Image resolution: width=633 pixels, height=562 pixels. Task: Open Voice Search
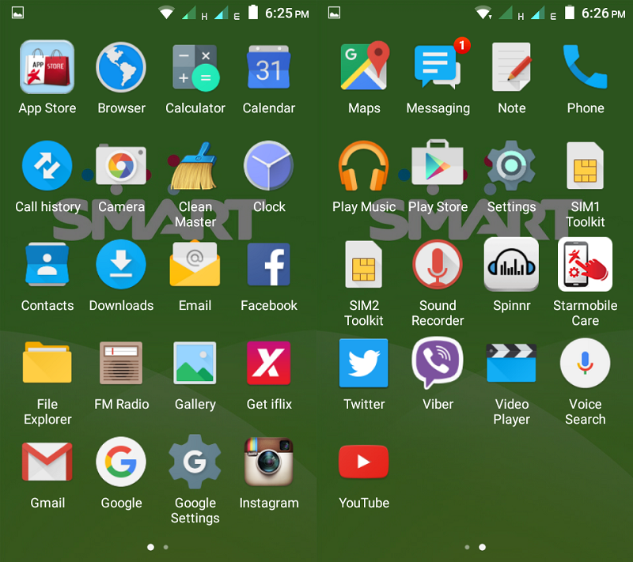click(585, 364)
